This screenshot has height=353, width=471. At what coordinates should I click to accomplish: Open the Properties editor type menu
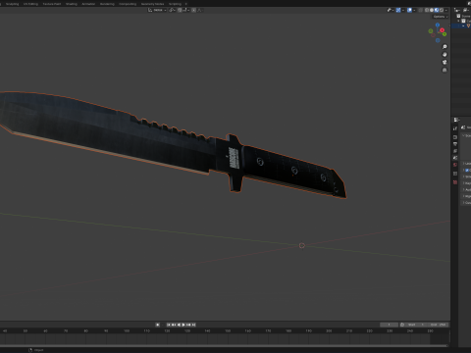coord(456,120)
